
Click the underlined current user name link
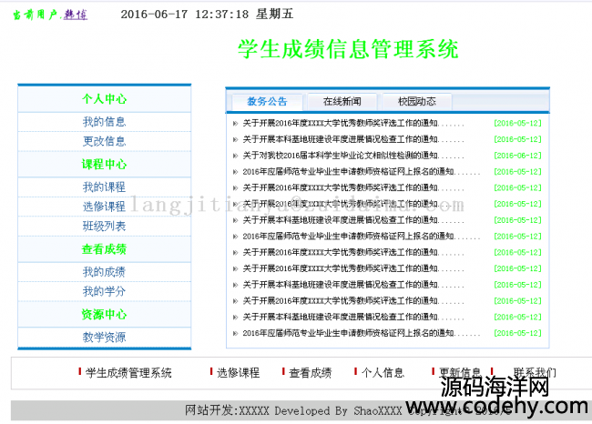point(76,15)
